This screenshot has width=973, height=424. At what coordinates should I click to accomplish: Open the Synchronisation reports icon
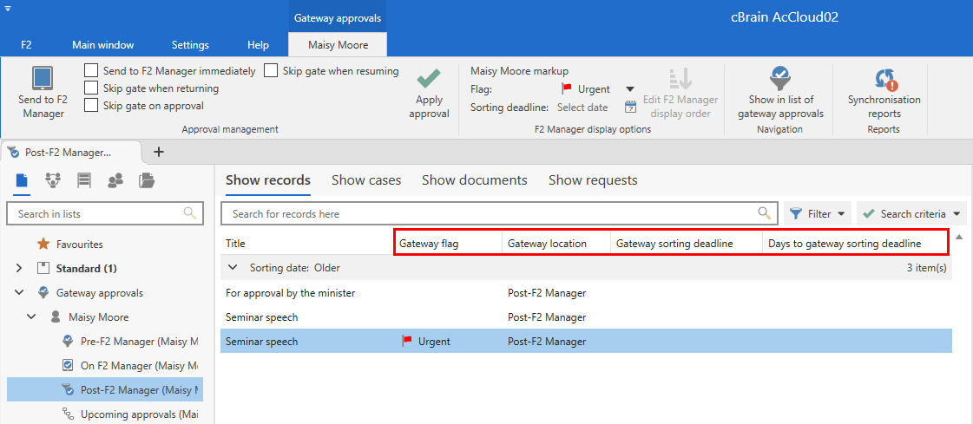(x=884, y=81)
